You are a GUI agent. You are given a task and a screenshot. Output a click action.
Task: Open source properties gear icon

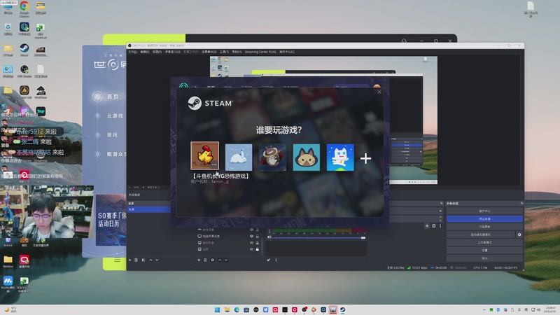click(213, 260)
